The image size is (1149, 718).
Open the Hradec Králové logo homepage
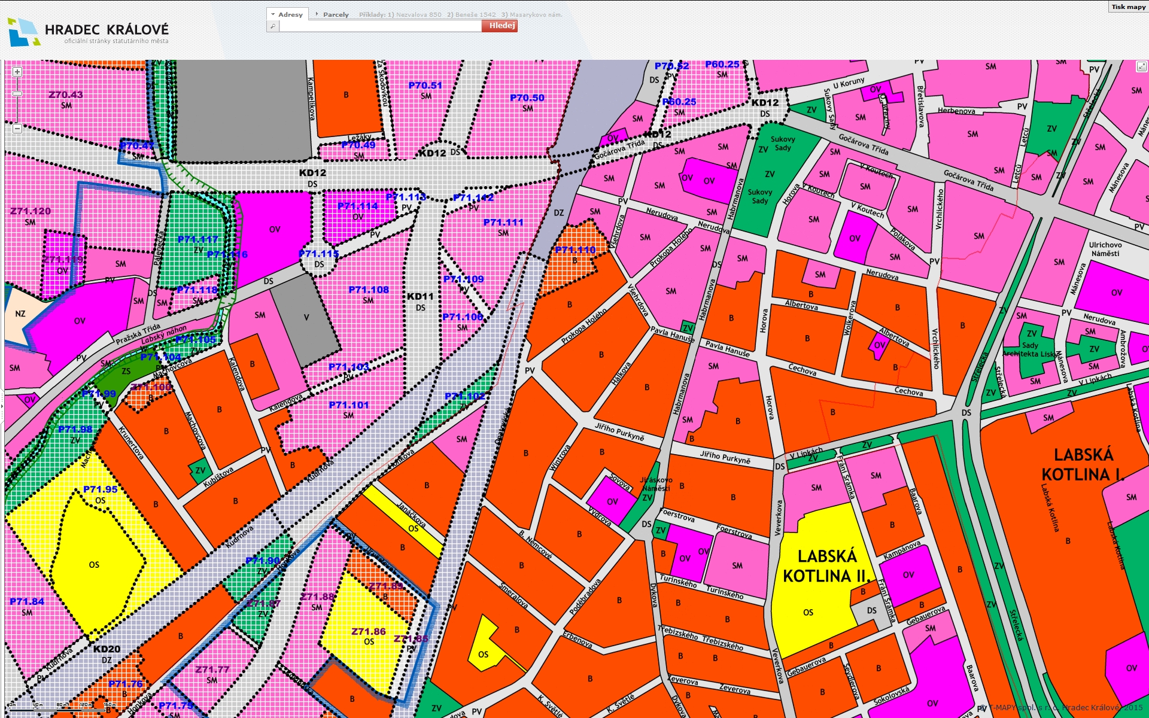coord(89,32)
